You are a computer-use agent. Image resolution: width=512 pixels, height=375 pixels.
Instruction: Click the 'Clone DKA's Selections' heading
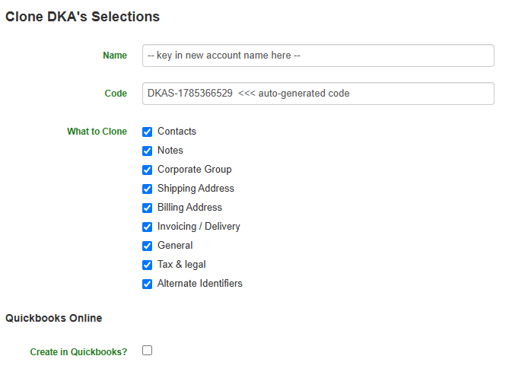pos(83,17)
